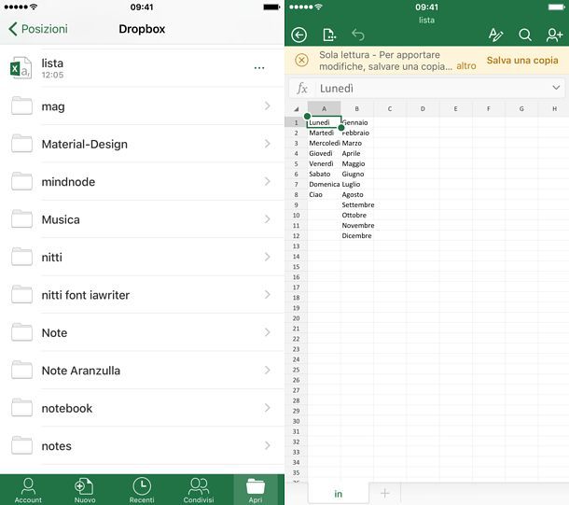Image resolution: width=569 pixels, height=505 pixels.
Task: Switch to the Nuovo tab
Action: click(85, 490)
